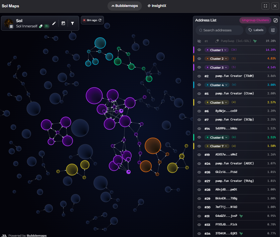The width and height of the screenshot is (280, 237).
Task: Click Ungroup Clusters button
Action: [x=255, y=20]
